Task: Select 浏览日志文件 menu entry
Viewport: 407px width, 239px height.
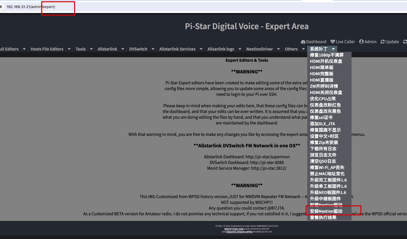Action: click(x=323, y=155)
